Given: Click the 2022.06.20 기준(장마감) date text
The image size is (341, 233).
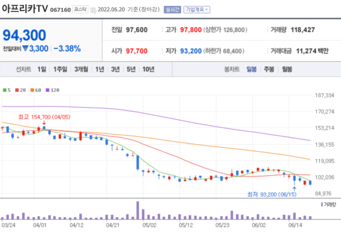Looking at the screenshot, I should click(129, 9).
